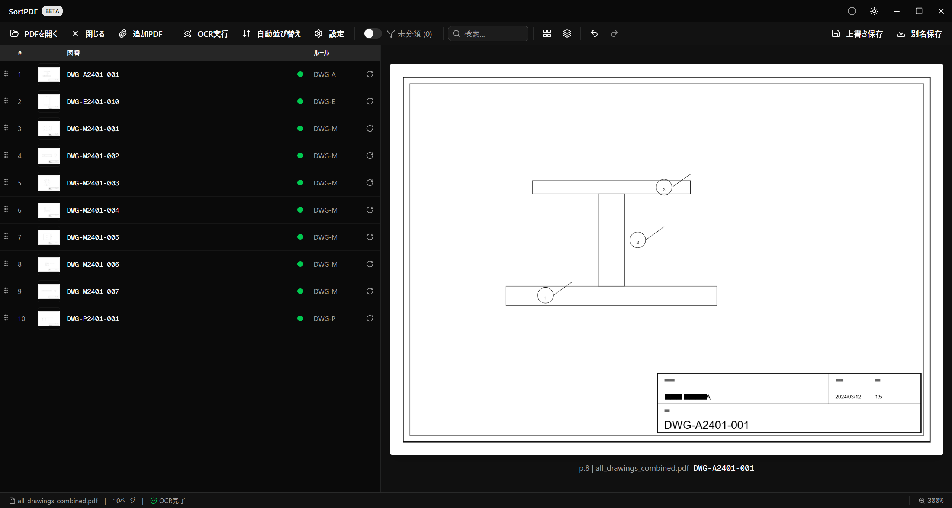
Task: Click the ルール column header
Action: 321,53
